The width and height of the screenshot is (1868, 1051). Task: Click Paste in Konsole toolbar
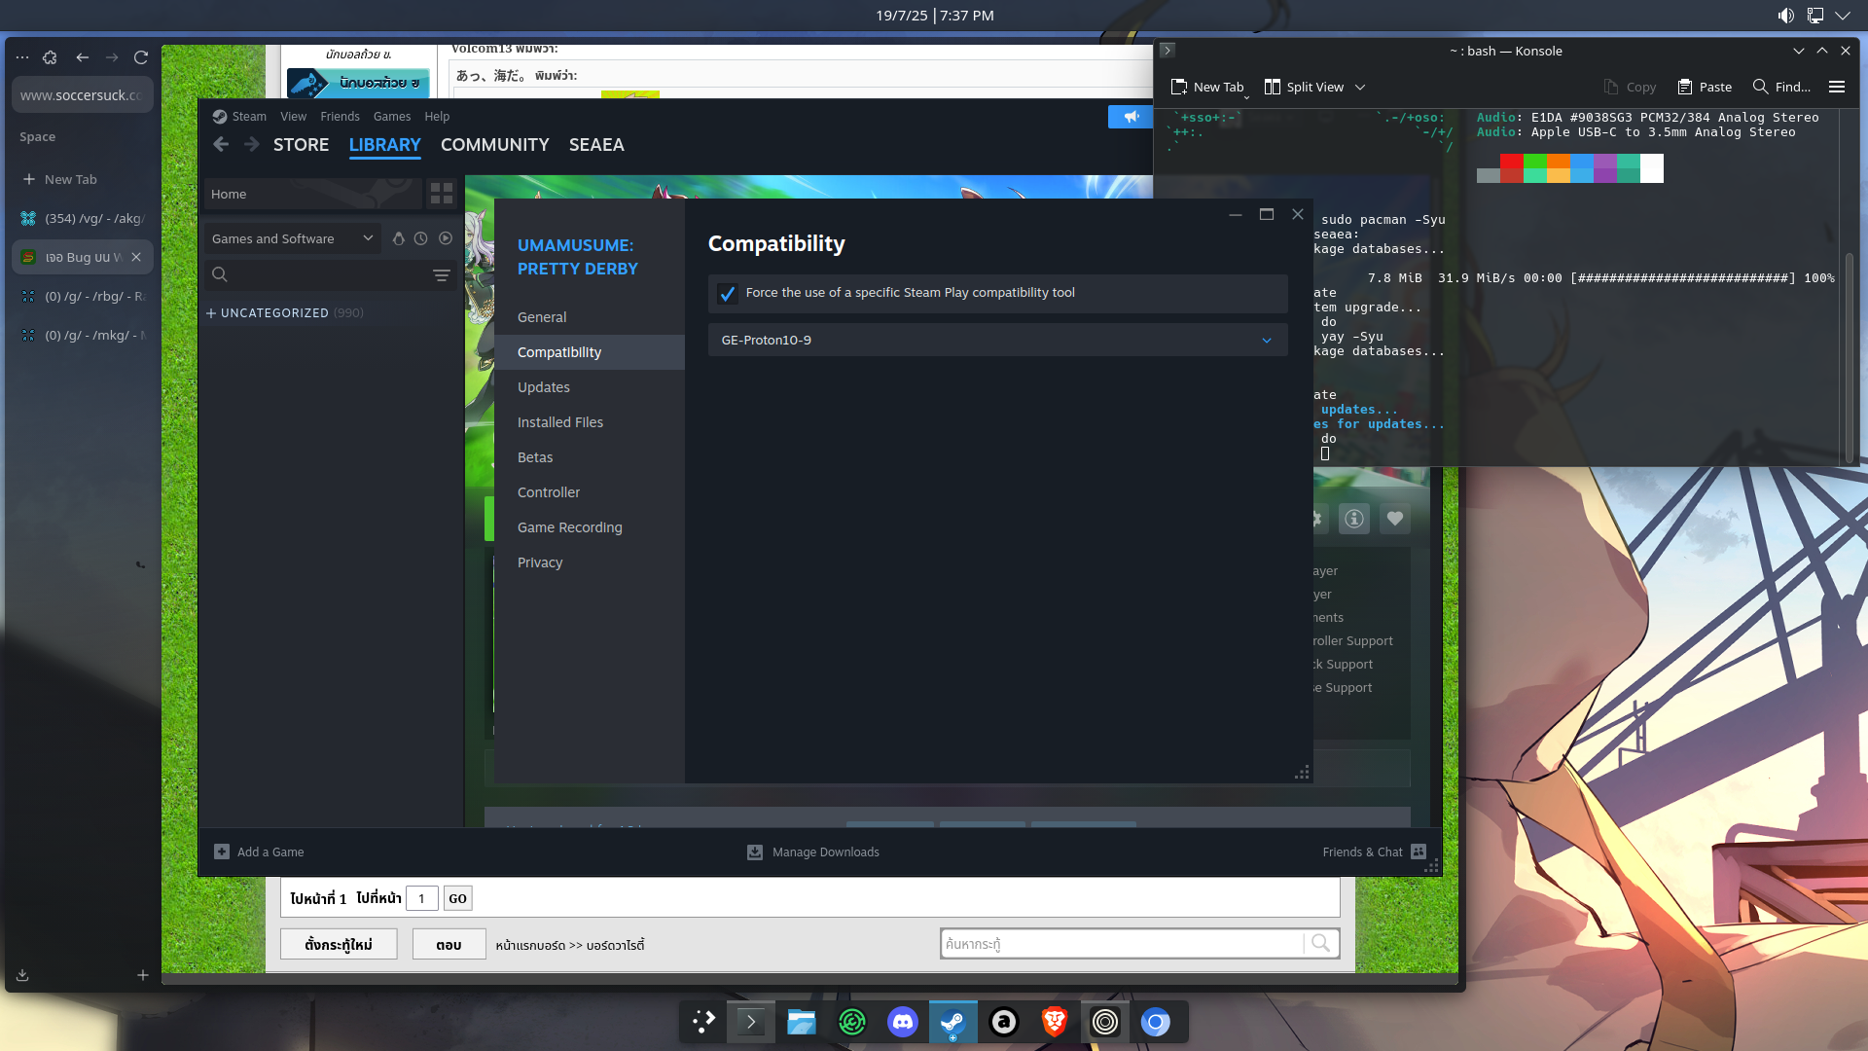tap(1705, 87)
